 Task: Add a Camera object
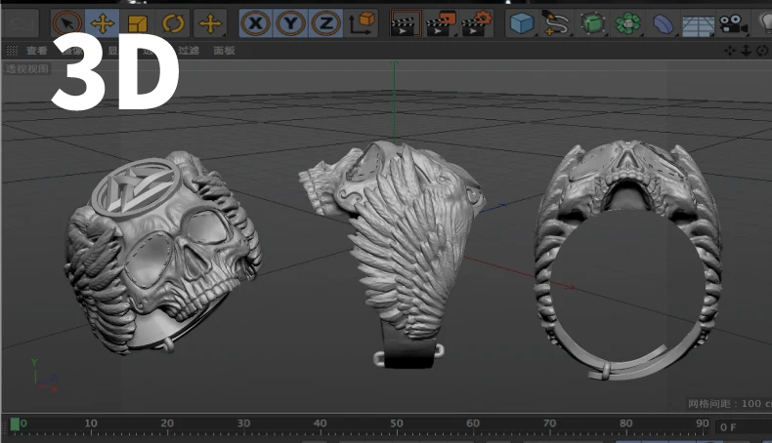tap(733, 23)
